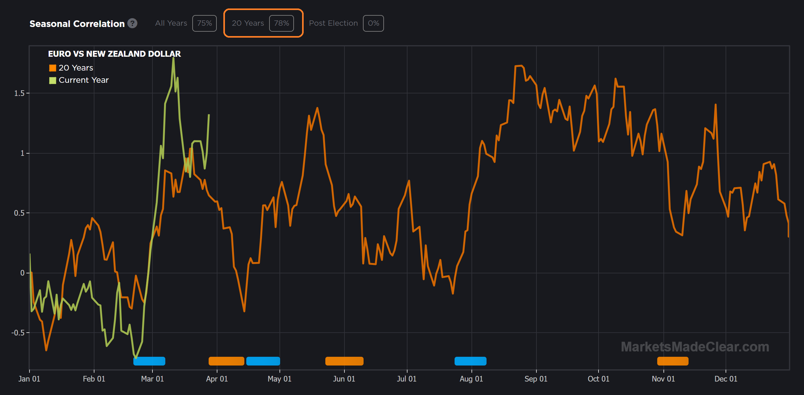Click the 1.5 y-axis value
This screenshot has height=395, width=804.
pyautogui.click(x=19, y=93)
